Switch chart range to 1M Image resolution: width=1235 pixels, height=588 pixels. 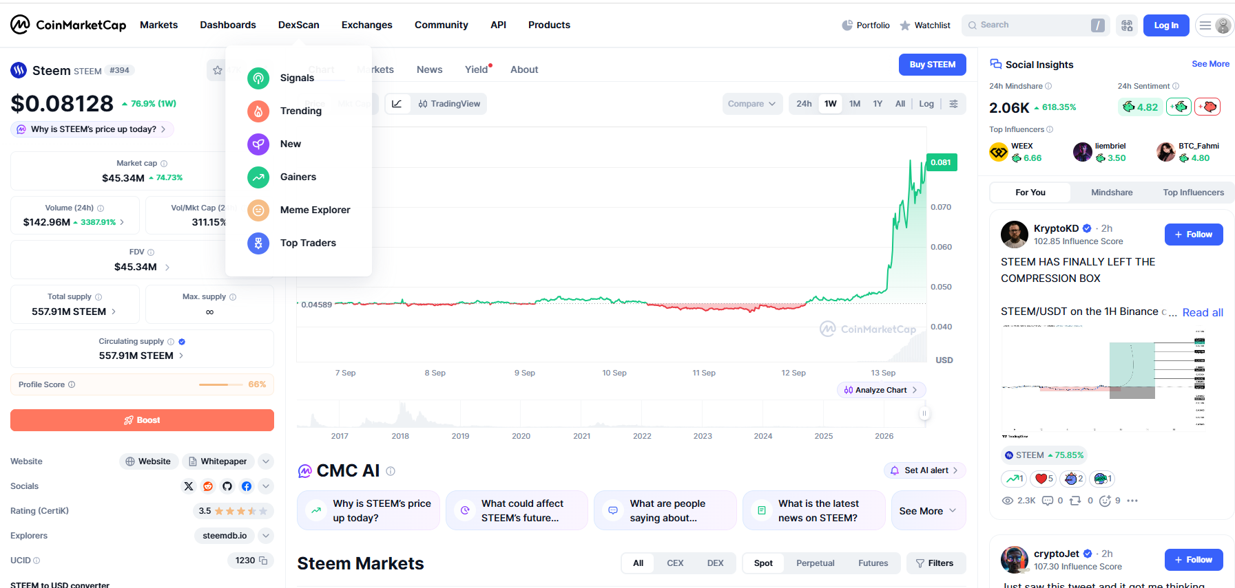(855, 104)
